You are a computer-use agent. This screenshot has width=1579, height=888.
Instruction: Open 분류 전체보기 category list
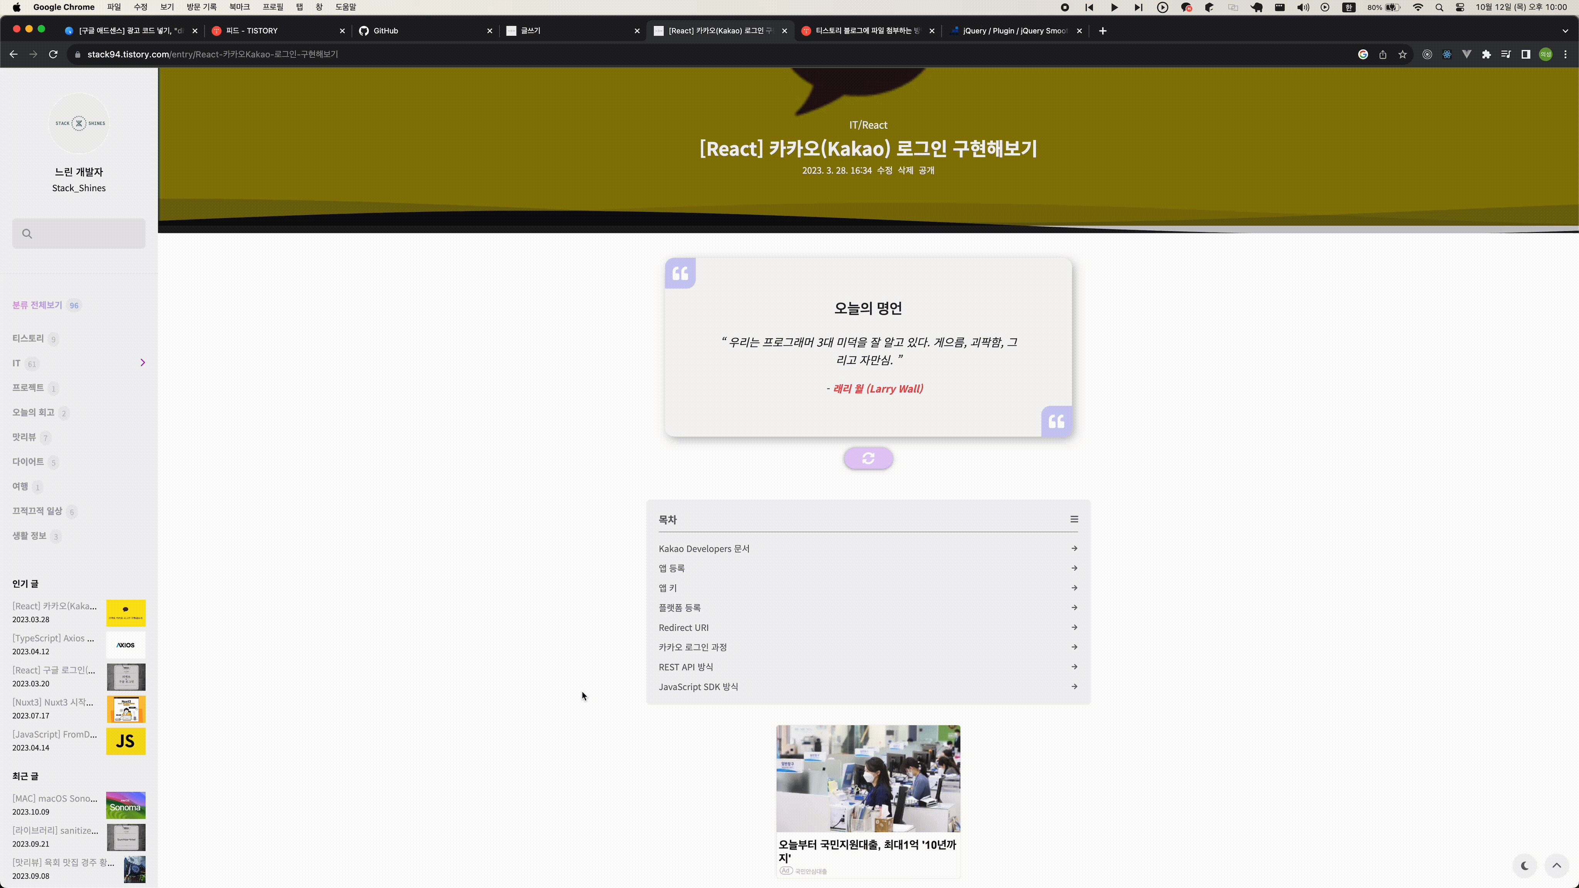(x=37, y=305)
